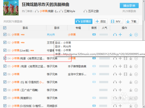
Task: Play song 05 from 本子推荐歌曲集
Action: coord(115,66)
